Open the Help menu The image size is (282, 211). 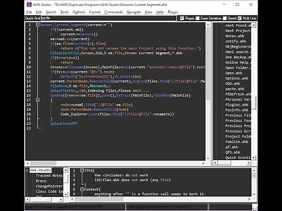pyautogui.click(x=160, y=12)
